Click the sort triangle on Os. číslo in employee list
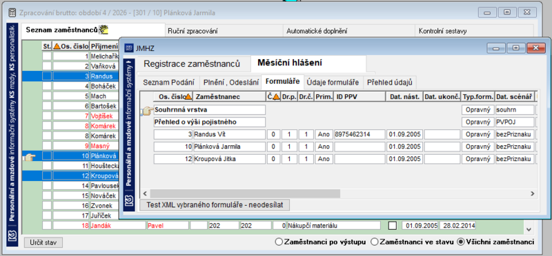552x256 pixels. (57, 46)
